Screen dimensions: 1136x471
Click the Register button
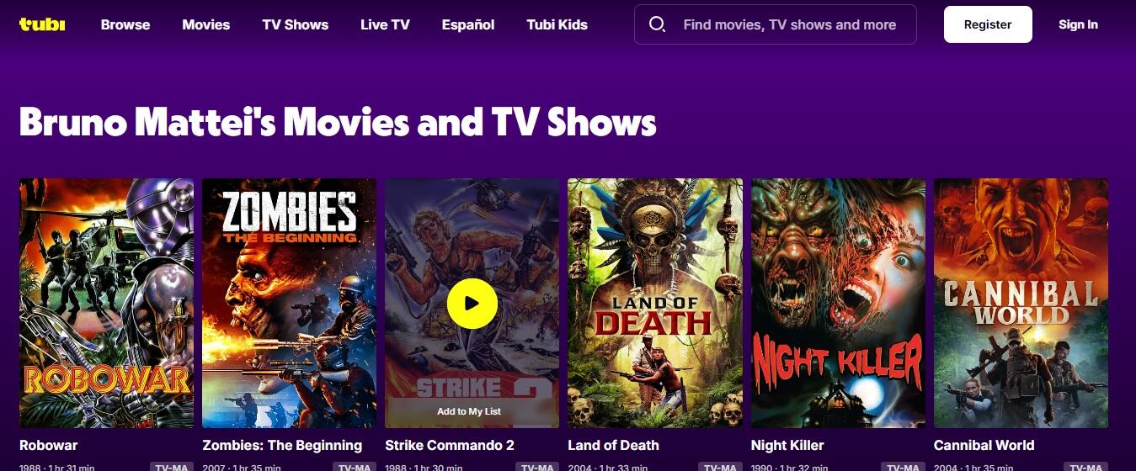[988, 24]
